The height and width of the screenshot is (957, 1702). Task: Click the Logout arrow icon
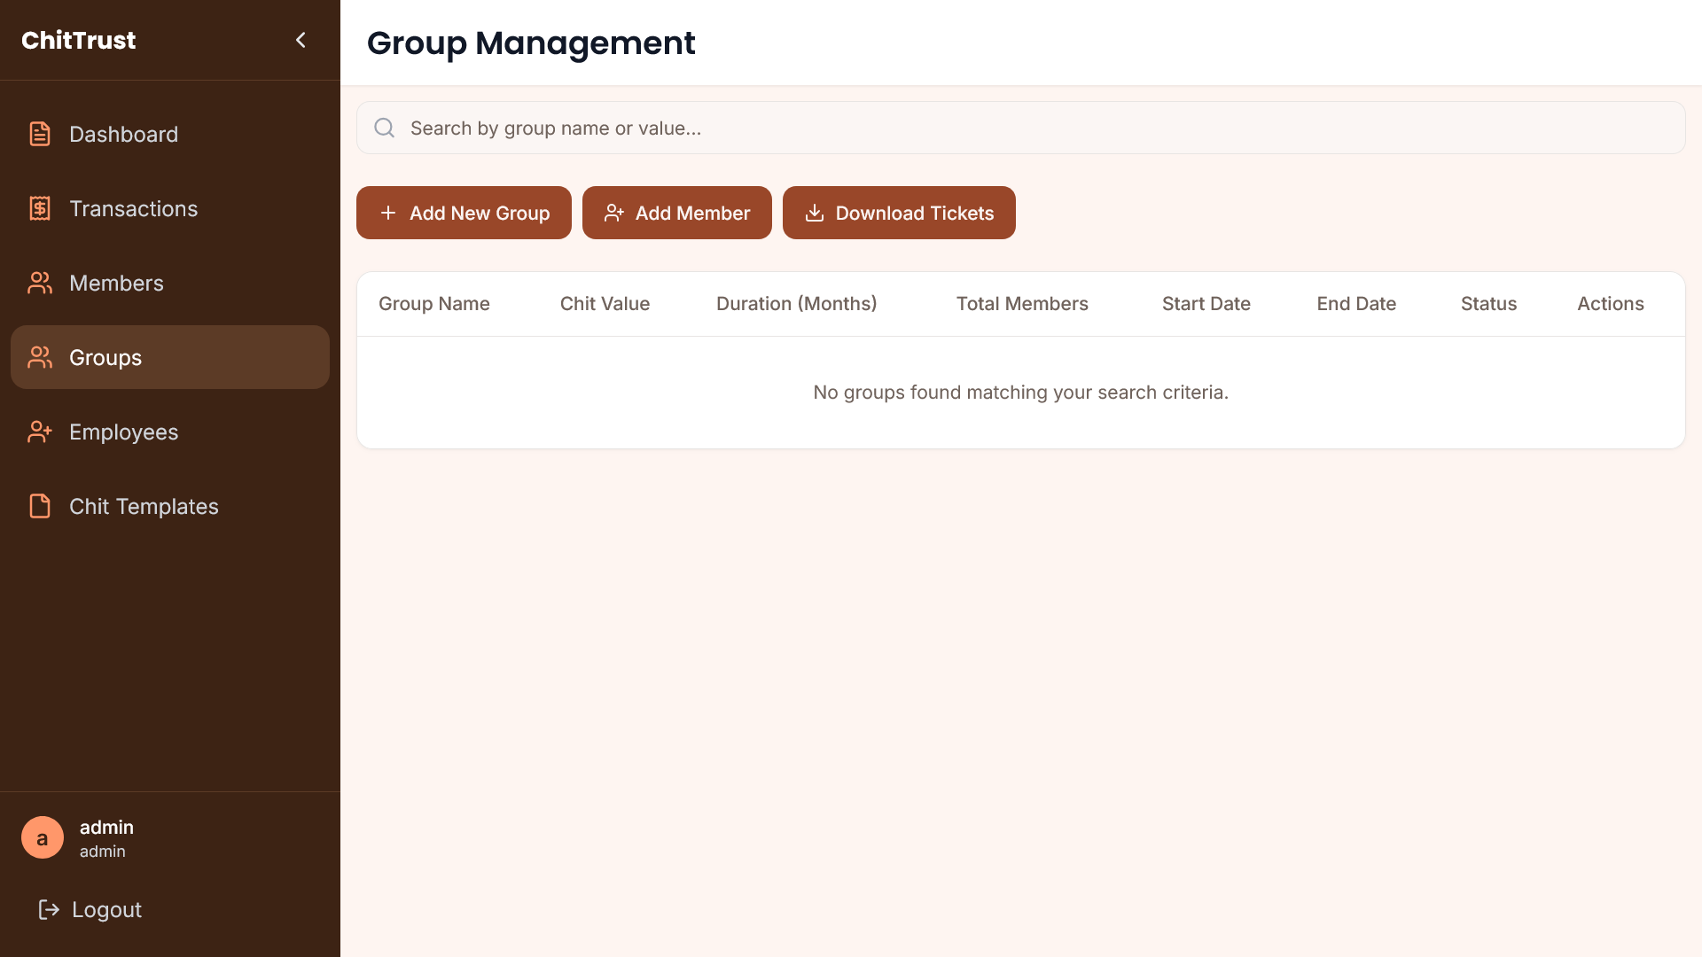pyautogui.click(x=49, y=909)
